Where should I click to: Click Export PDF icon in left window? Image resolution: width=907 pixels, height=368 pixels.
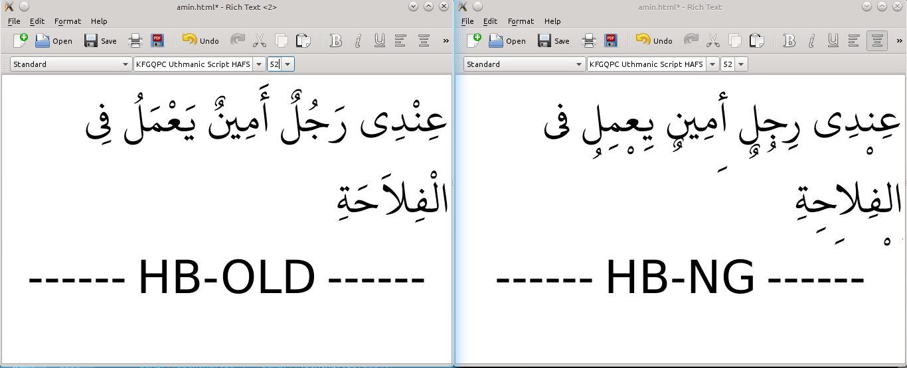(x=157, y=40)
